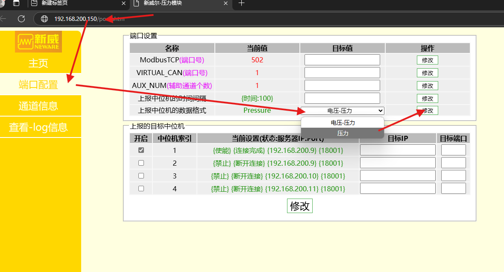This screenshot has width=504, height=272.
Task: Enable the checkbox for 中位机索引 2
Action: (141, 163)
